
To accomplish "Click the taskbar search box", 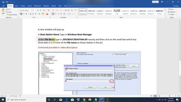I will tap(26, 99).
